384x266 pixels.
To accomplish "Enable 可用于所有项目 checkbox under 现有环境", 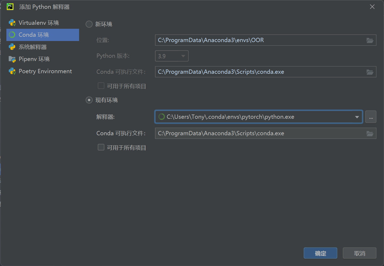I will click(101, 148).
